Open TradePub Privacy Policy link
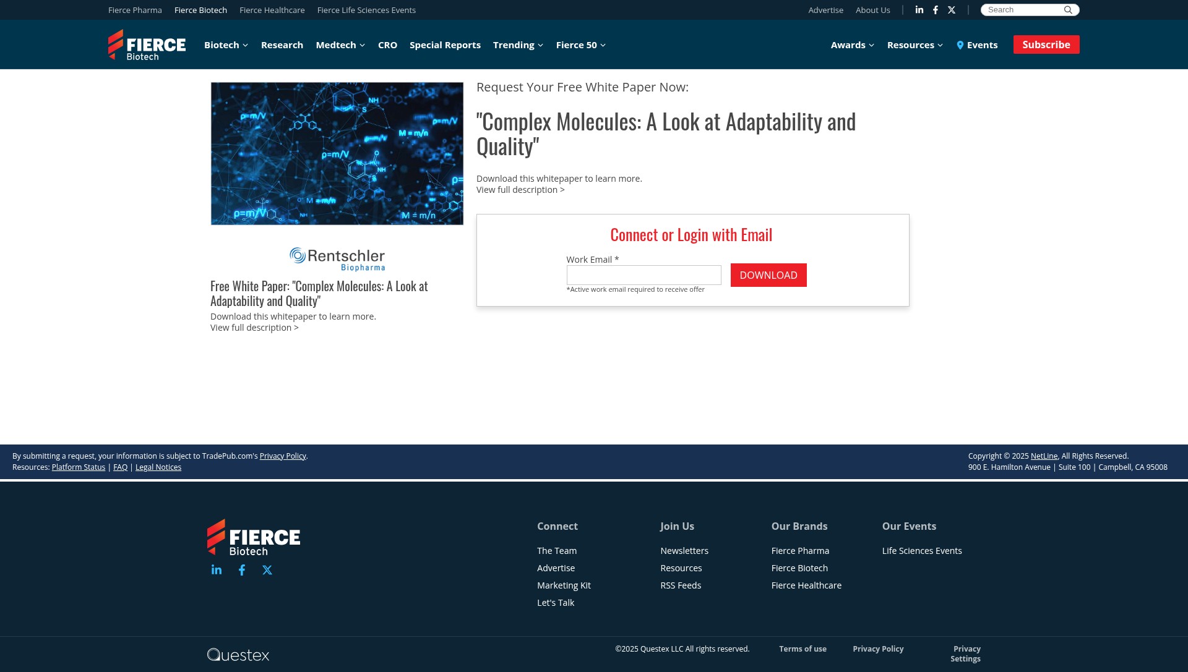 (283, 456)
